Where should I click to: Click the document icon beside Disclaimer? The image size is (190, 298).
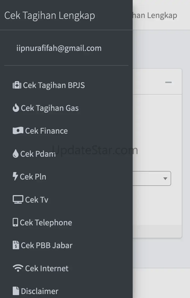click(16, 291)
